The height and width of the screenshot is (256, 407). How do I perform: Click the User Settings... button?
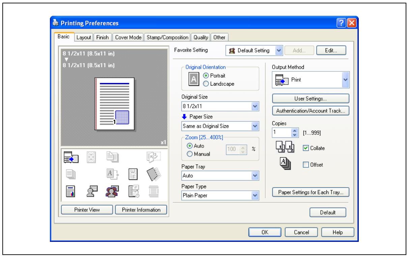[310, 99]
